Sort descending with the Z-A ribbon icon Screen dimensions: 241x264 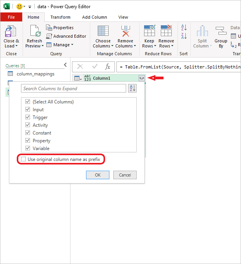(184, 36)
